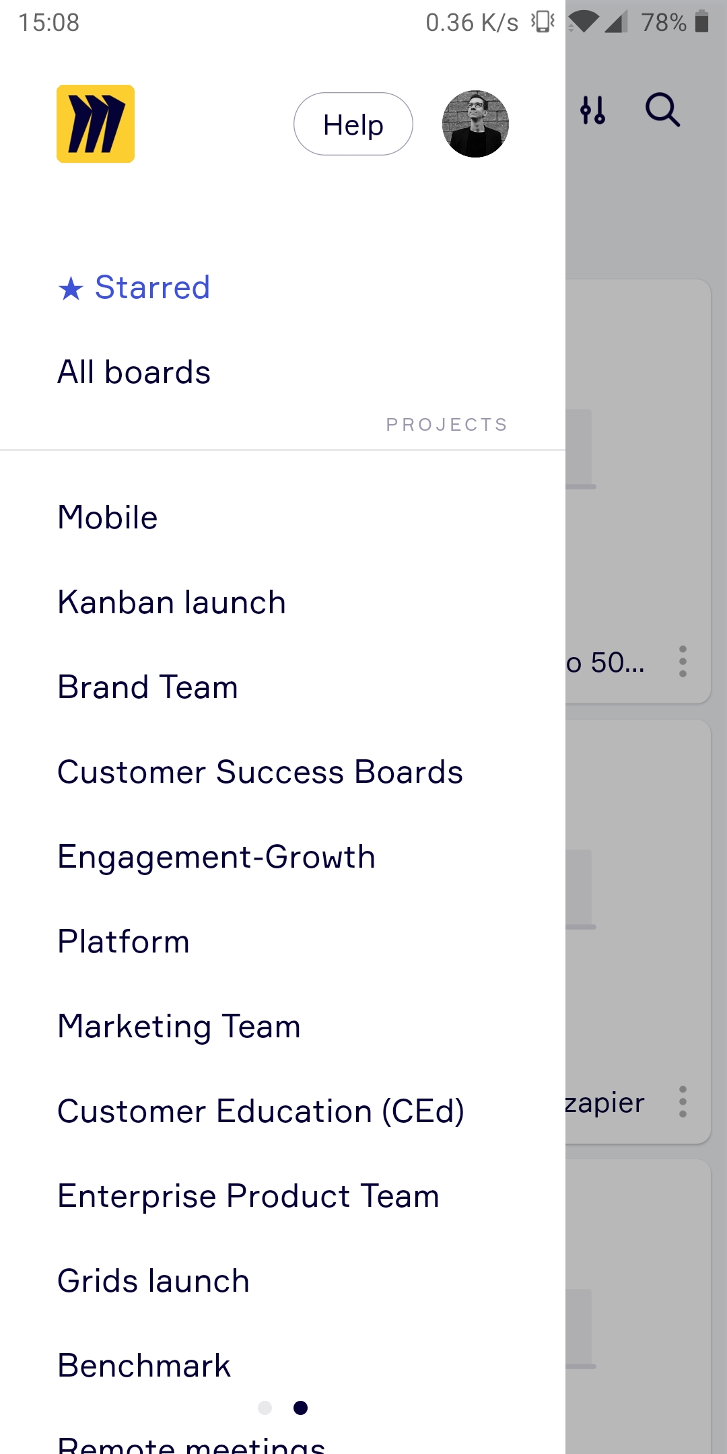Show All boards list
This screenshot has height=1454, width=727.
pos(134,372)
